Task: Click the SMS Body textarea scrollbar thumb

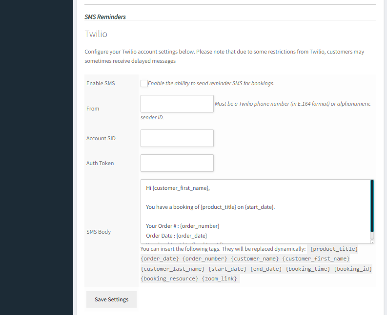Action: coord(372,206)
